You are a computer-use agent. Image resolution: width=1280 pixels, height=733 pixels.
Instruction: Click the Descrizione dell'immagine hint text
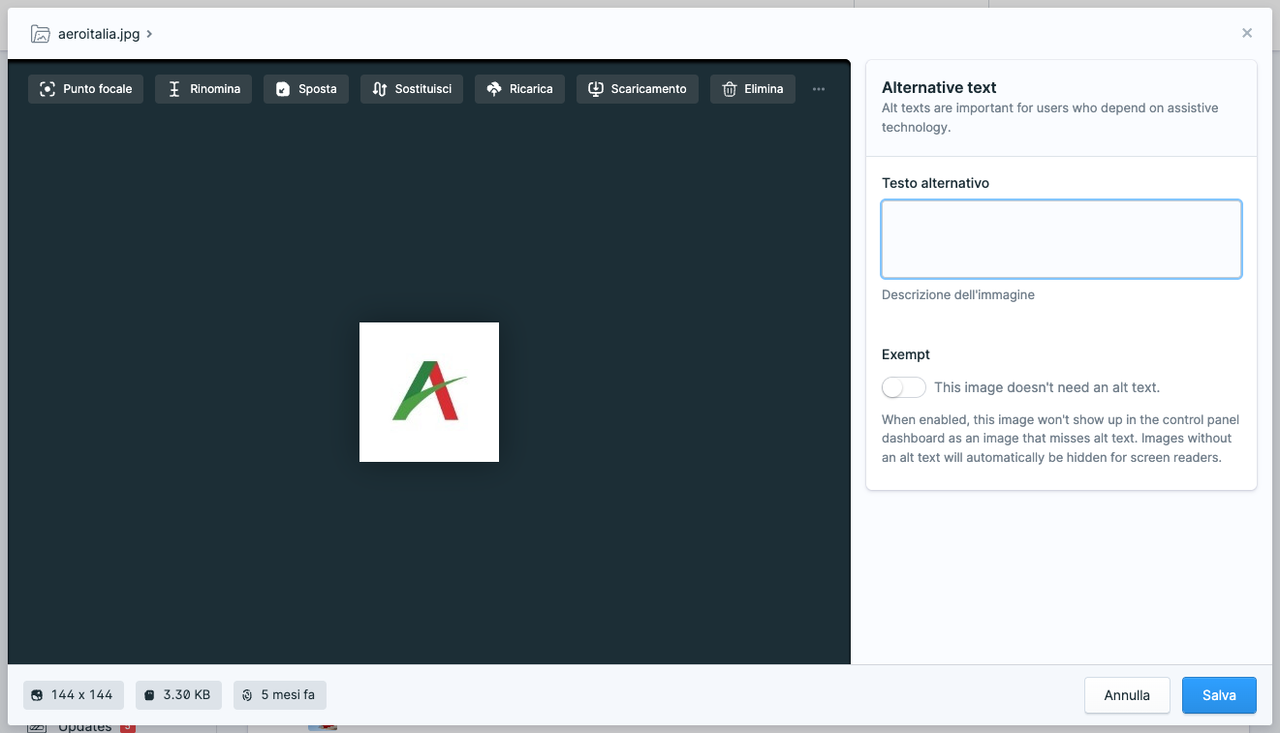pos(958,294)
